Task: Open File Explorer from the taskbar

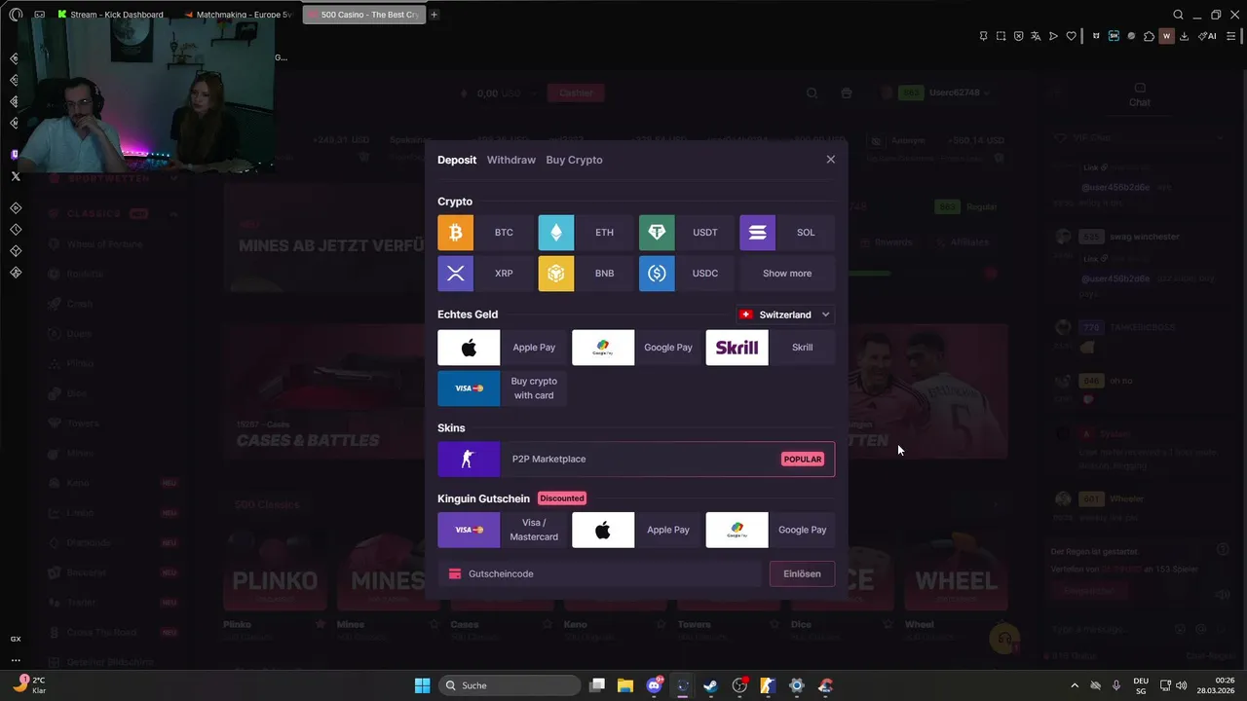Action: 624,685
